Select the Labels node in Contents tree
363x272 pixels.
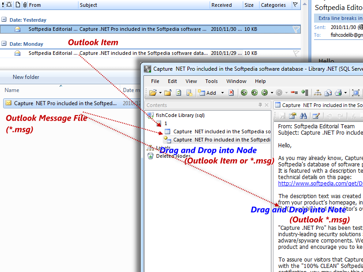(x=163, y=148)
